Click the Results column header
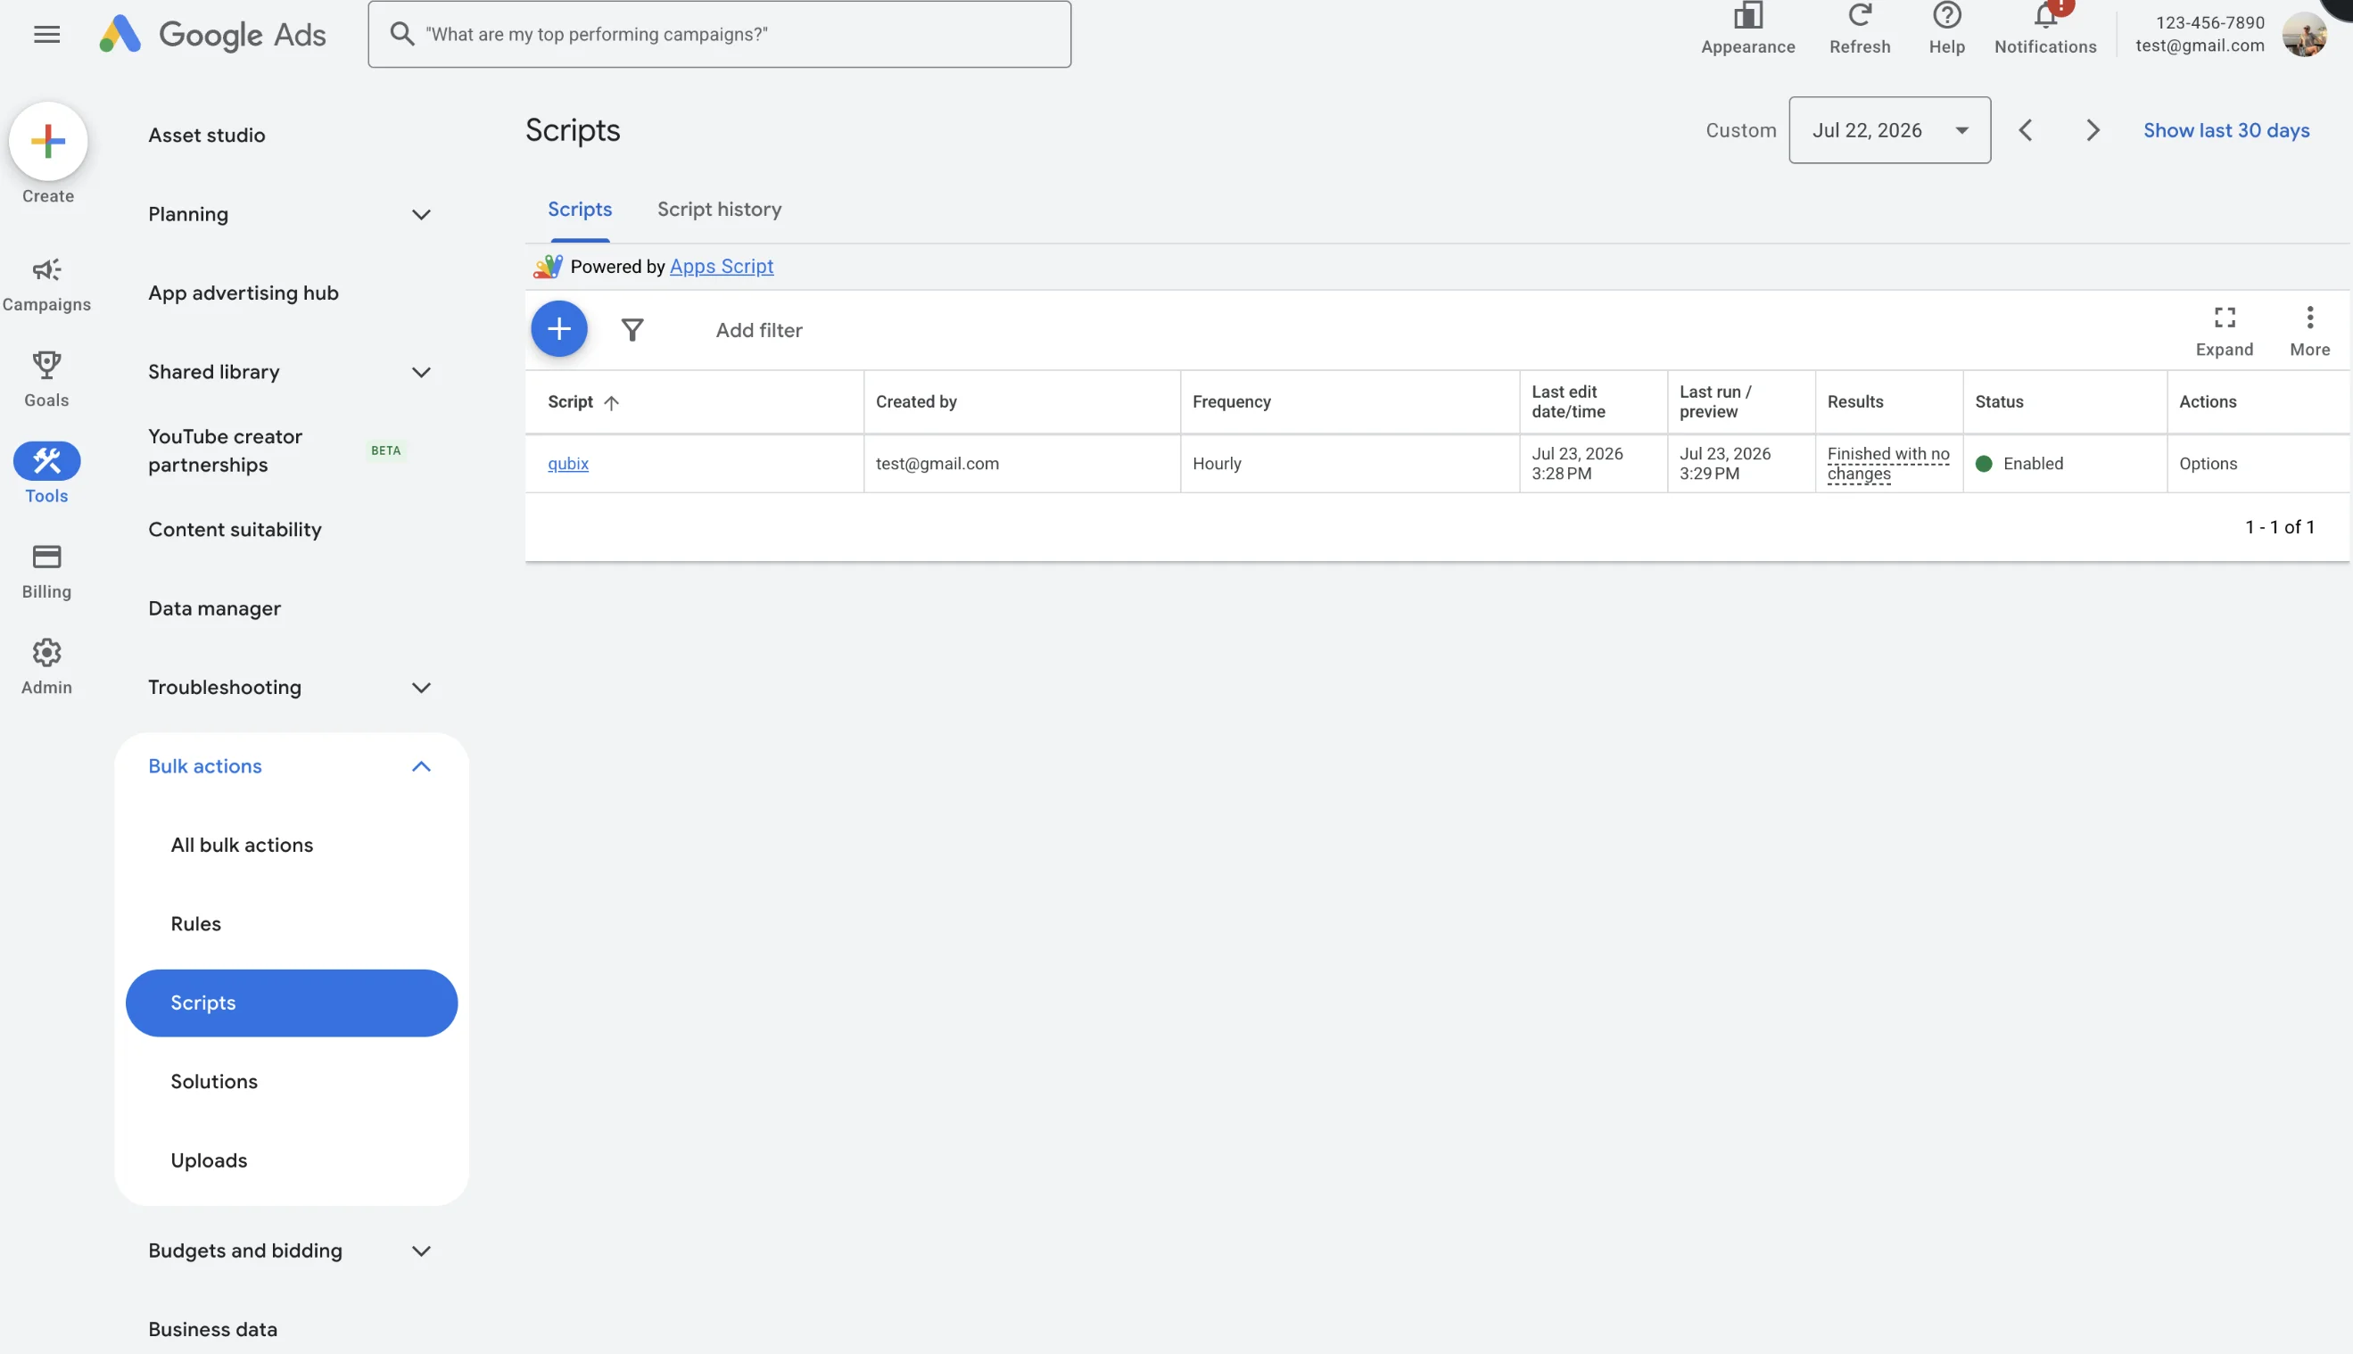2353x1354 pixels. click(x=1854, y=401)
